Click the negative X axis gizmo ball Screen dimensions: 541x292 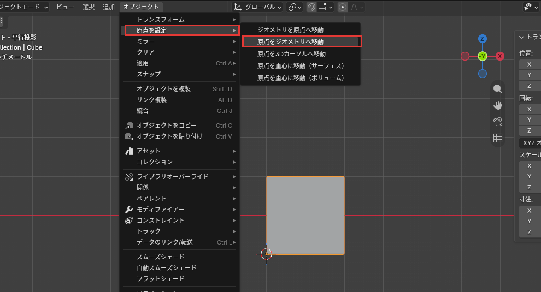(465, 56)
